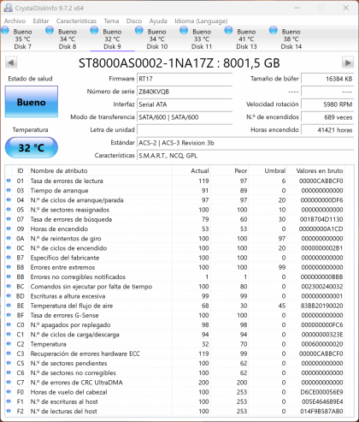The image size is (359, 422).
Task: Select the N.º de lecturas del host row
Action: 174,411
